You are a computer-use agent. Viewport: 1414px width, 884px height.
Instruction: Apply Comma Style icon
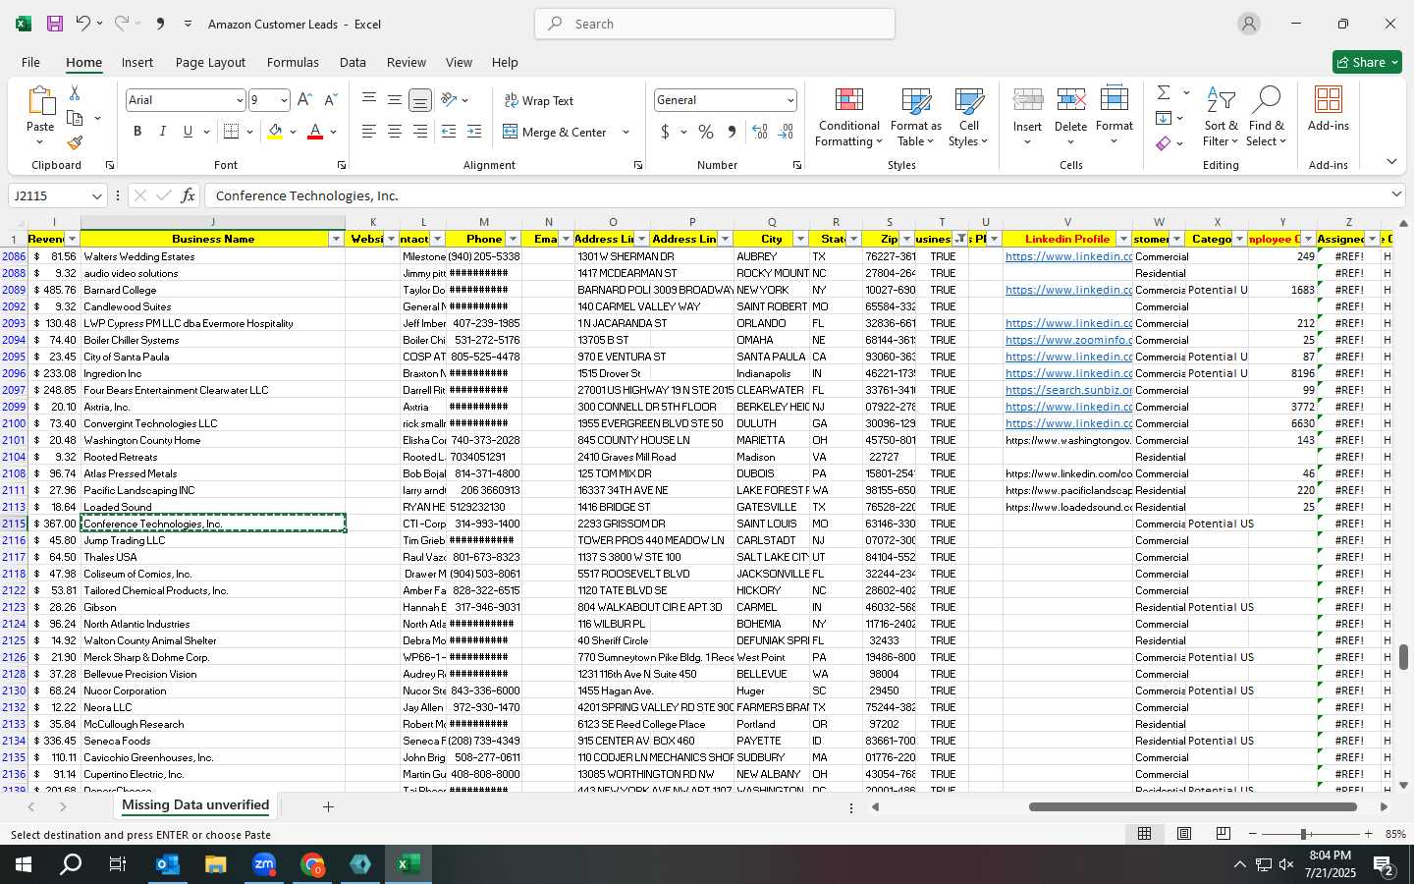click(x=732, y=132)
